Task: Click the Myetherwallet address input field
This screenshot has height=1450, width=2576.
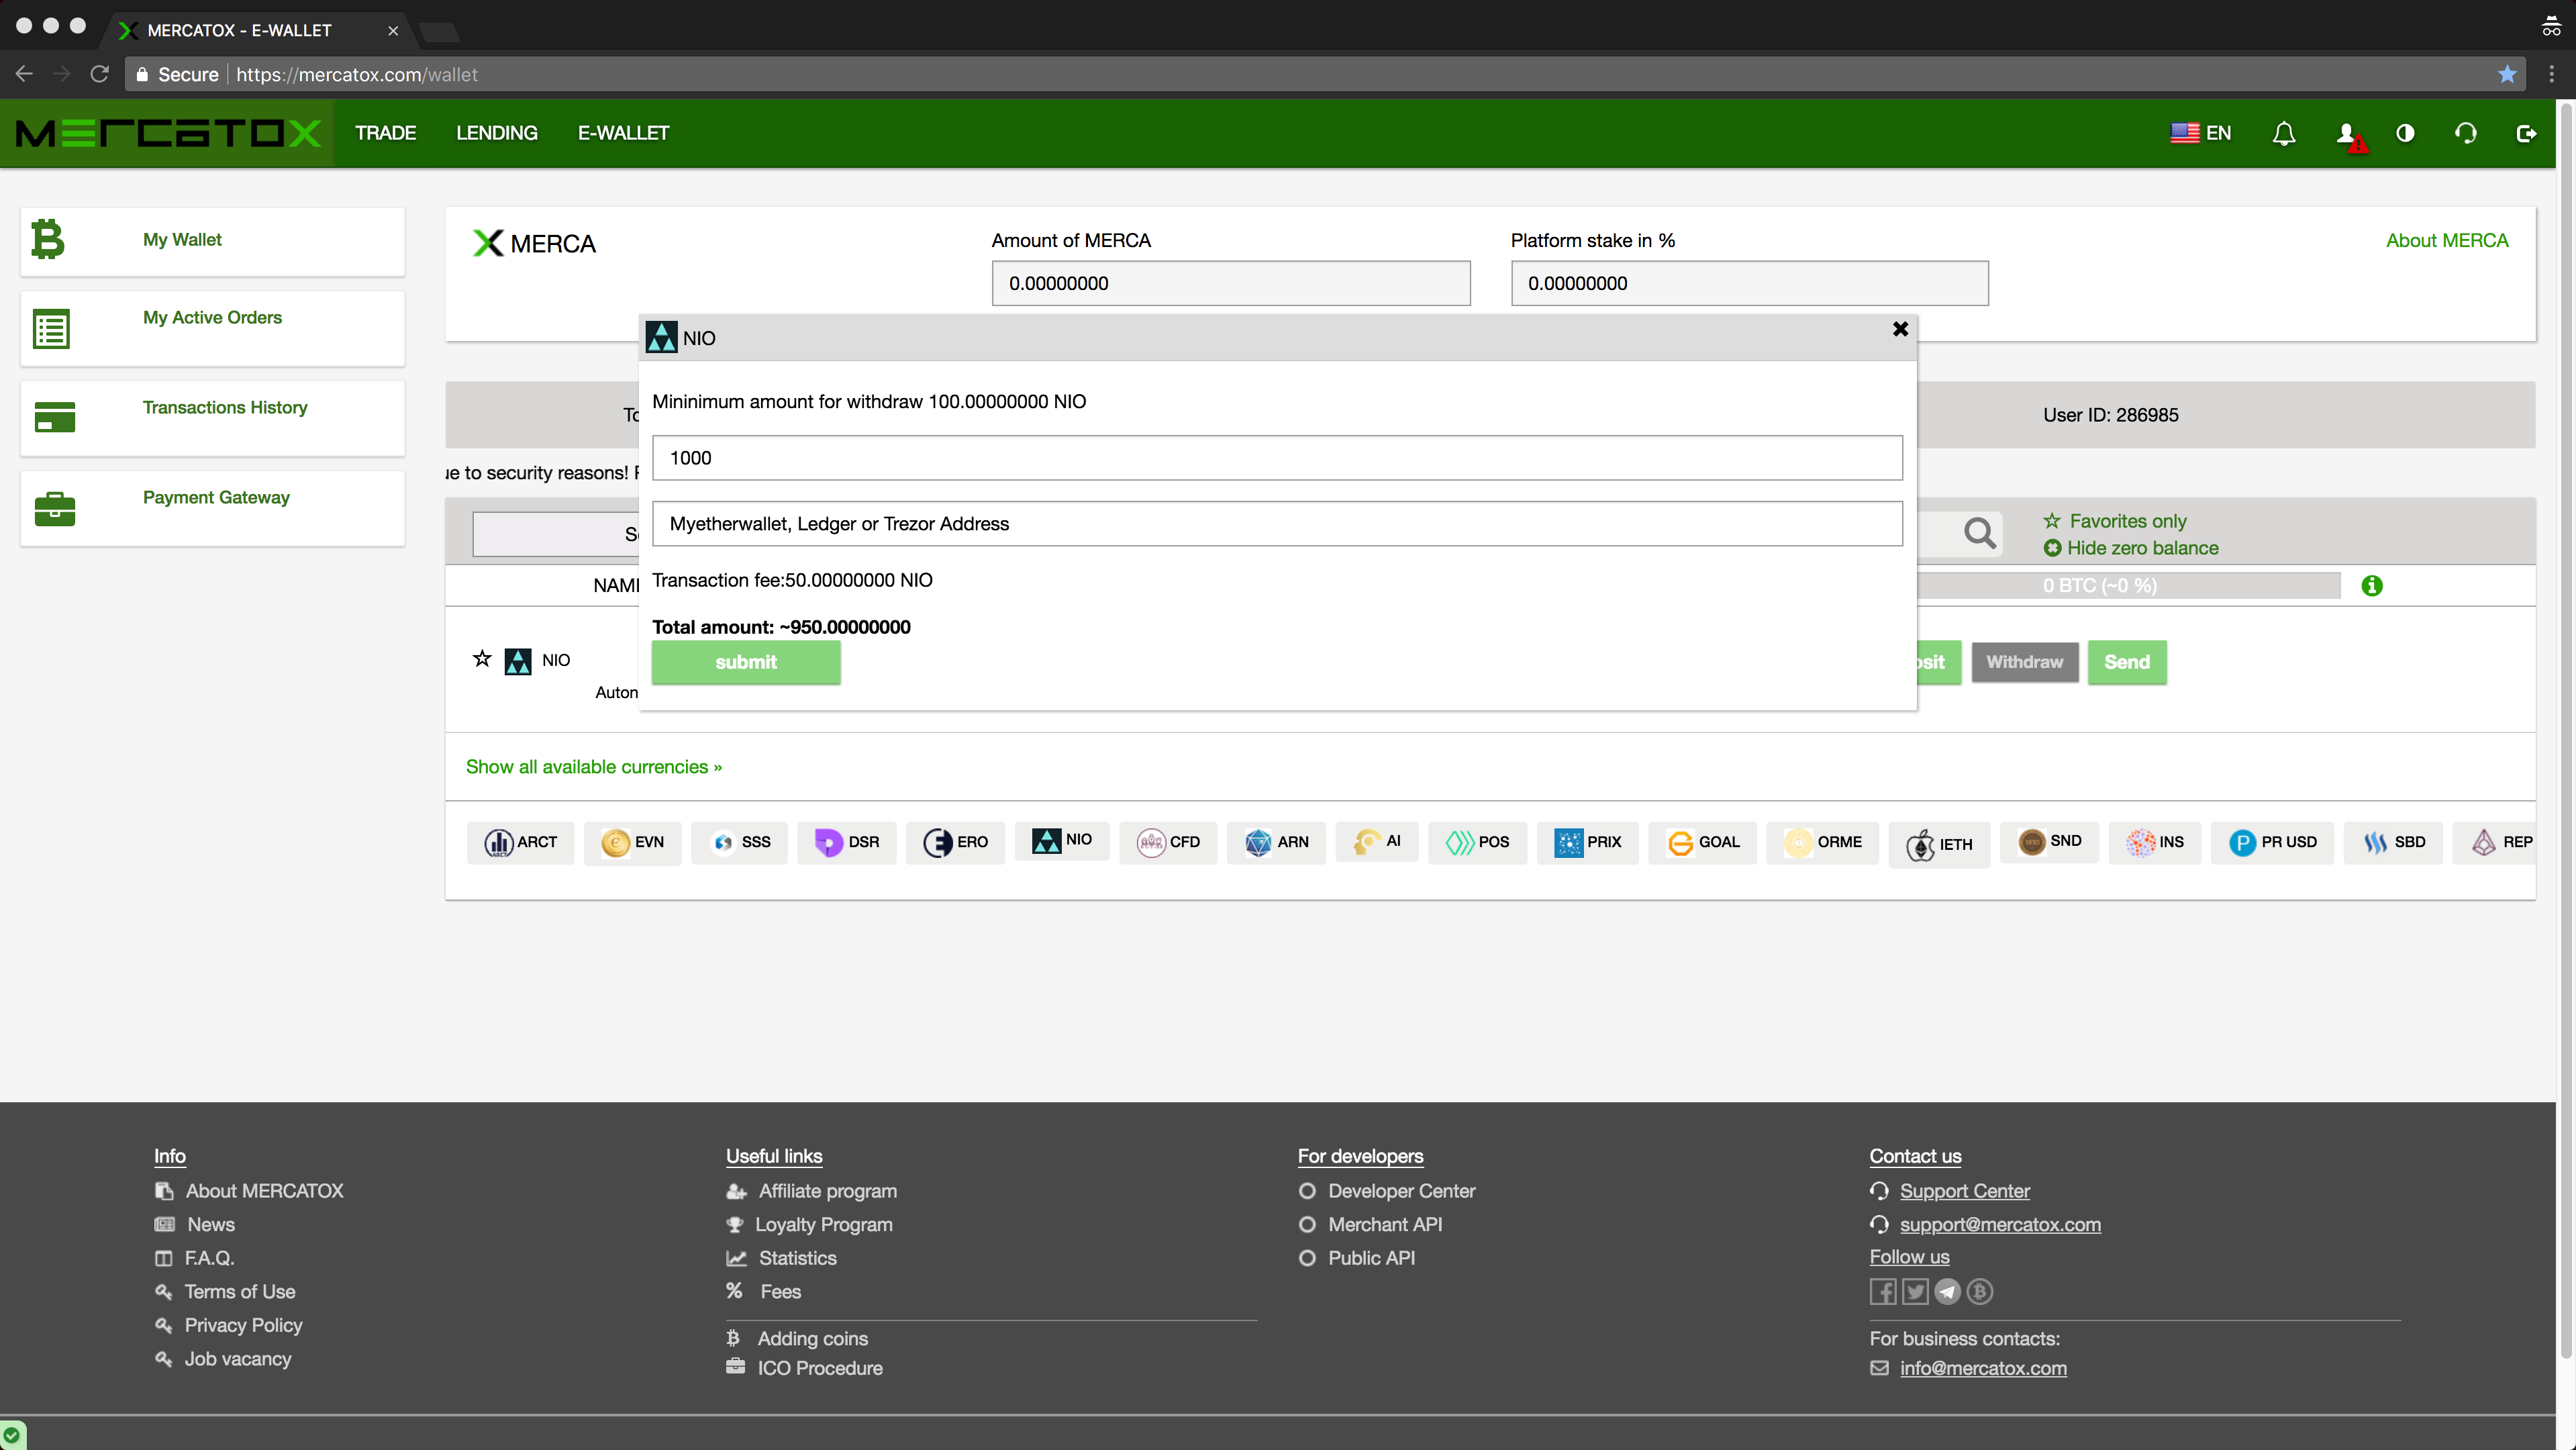Action: pos(1277,524)
